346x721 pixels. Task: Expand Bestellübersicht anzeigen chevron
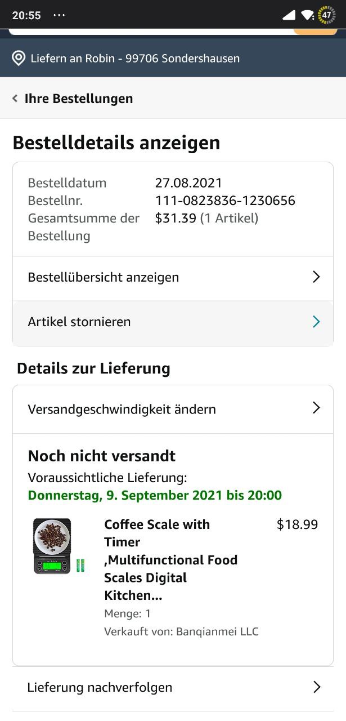click(316, 277)
